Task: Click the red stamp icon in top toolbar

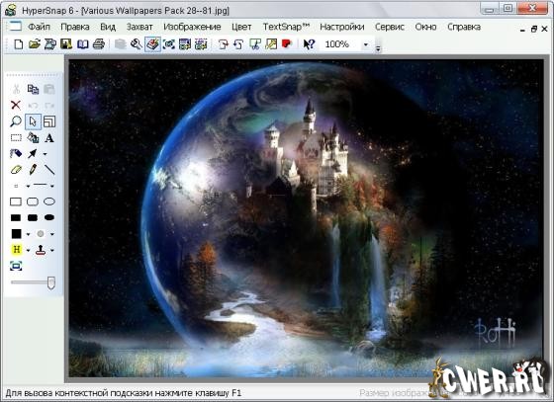Action: tap(287, 44)
